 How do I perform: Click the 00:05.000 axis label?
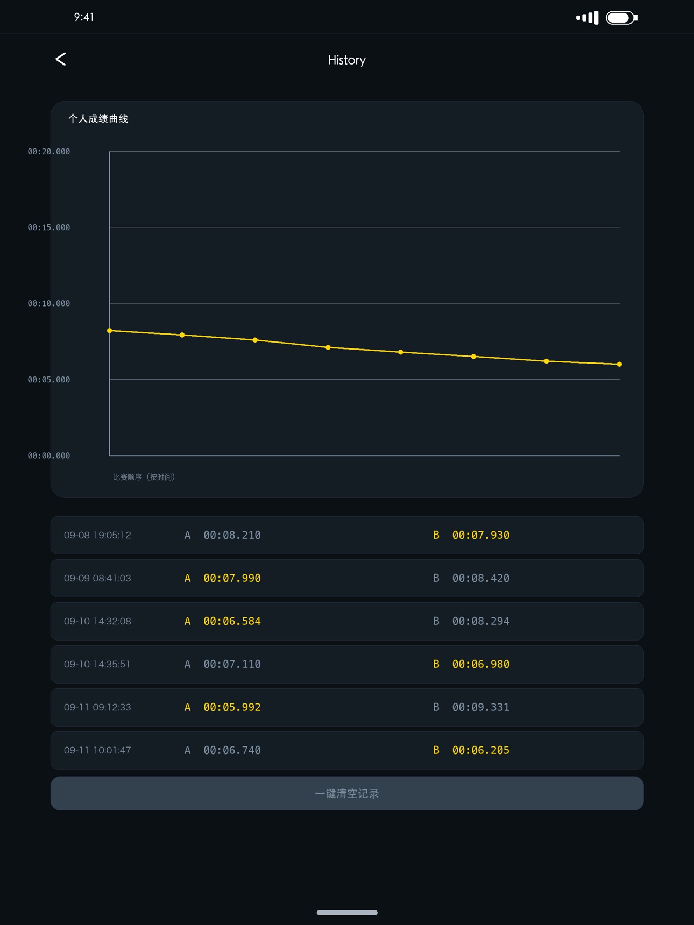pyautogui.click(x=49, y=380)
